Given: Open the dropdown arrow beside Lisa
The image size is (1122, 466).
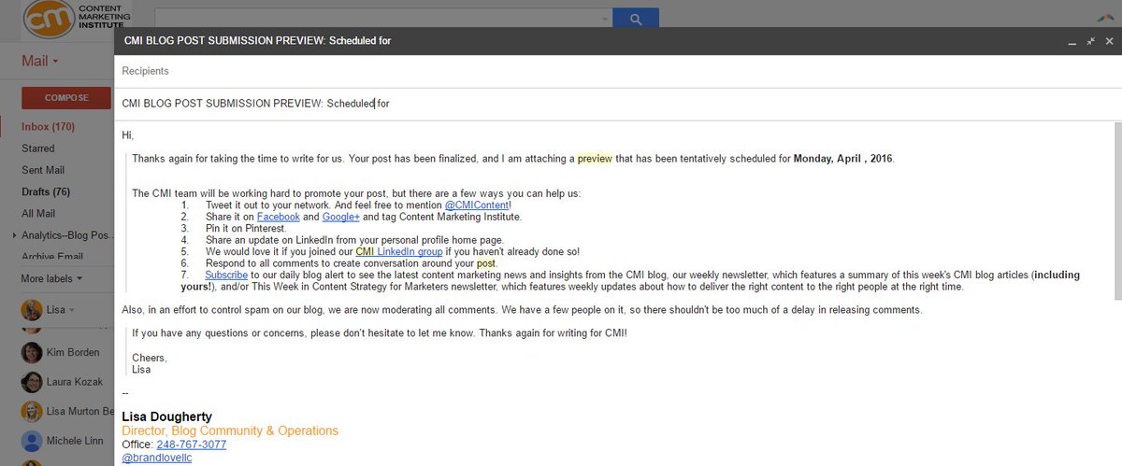Looking at the screenshot, I should [x=72, y=310].
